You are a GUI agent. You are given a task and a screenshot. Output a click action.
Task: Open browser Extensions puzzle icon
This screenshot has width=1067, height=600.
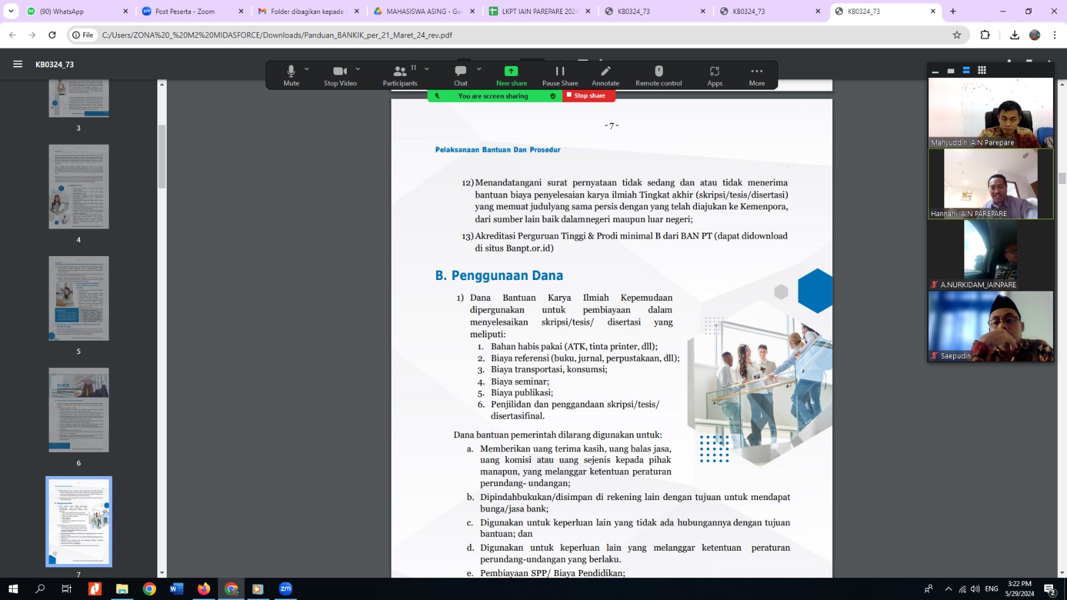tap(985, 35)
